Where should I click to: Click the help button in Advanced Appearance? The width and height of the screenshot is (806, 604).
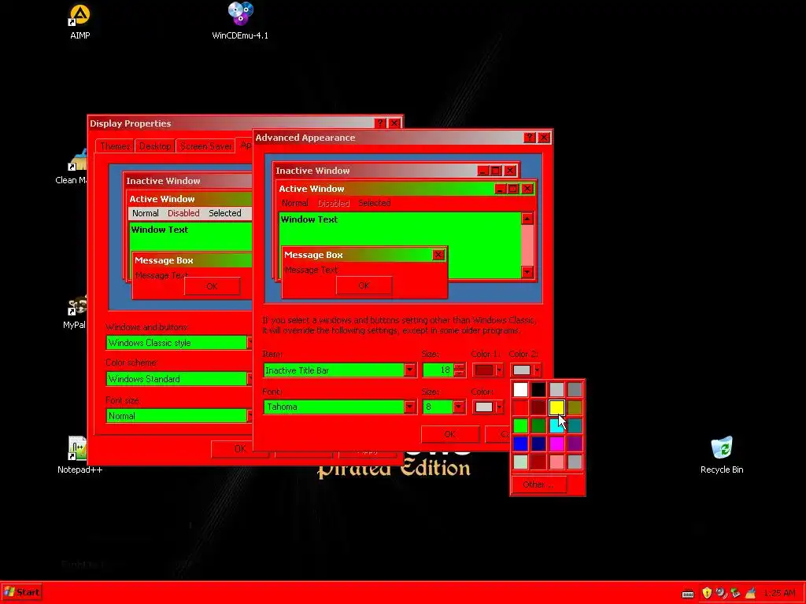click(x=530, y=138)
